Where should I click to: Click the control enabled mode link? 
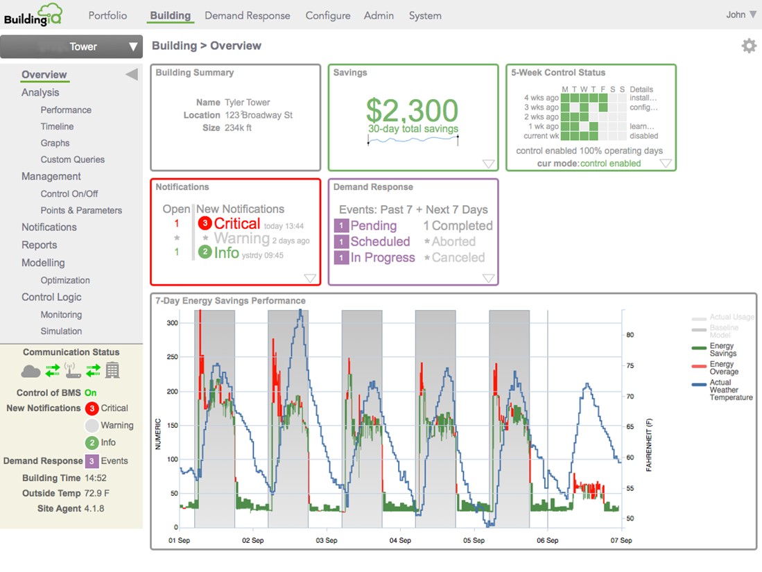[x=610, y=164]
